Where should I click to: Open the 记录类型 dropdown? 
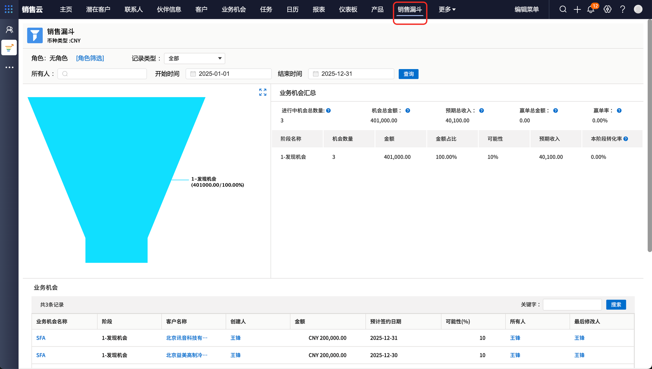[195, 58]
